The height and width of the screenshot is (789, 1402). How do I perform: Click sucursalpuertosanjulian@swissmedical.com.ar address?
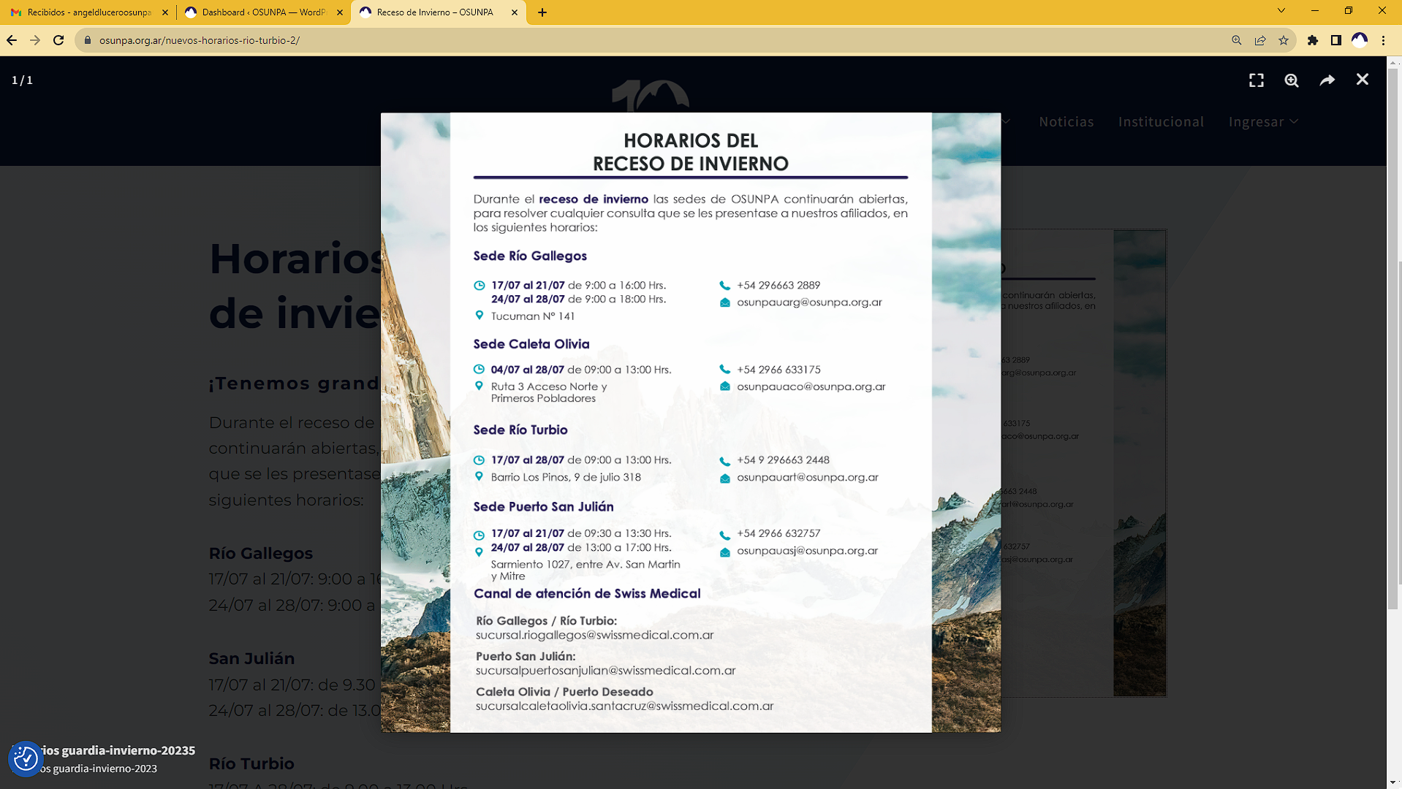coord(606,671)
